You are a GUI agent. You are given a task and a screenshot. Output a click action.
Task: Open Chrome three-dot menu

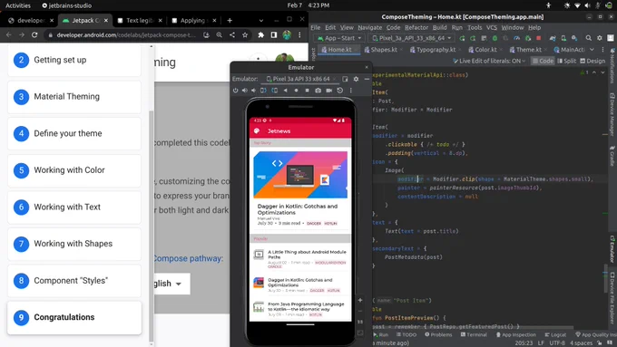coord(299,35)
